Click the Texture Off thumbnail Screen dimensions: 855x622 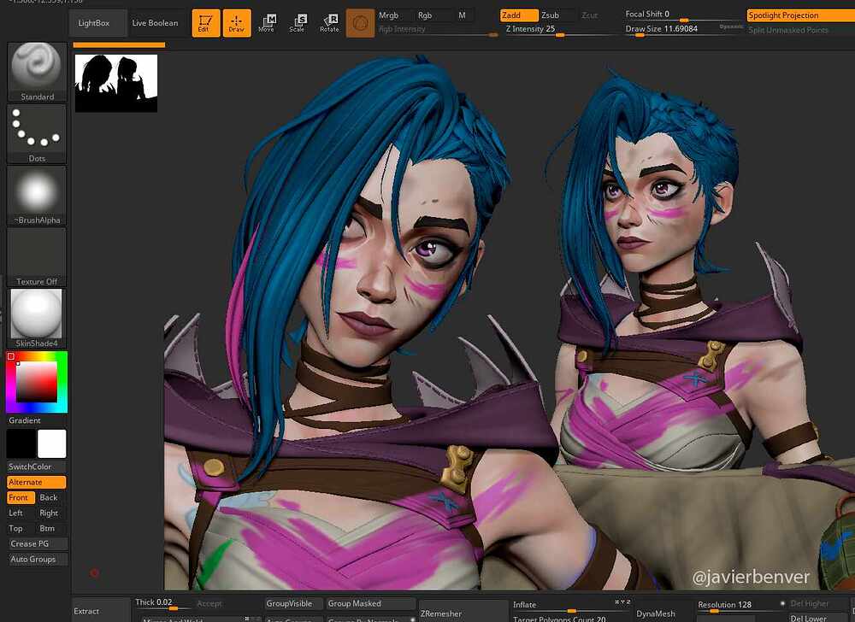[36, 253]
